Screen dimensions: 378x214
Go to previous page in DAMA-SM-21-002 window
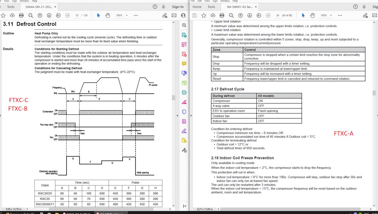point(40,15)
